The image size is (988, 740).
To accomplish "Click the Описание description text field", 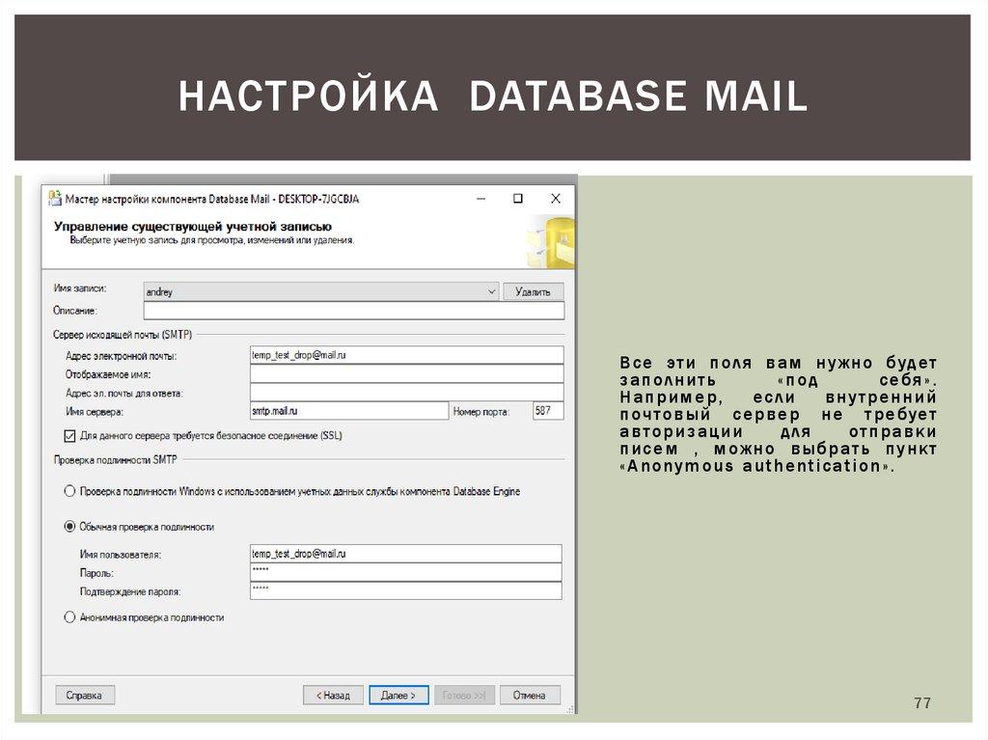I will click(352, 311).
